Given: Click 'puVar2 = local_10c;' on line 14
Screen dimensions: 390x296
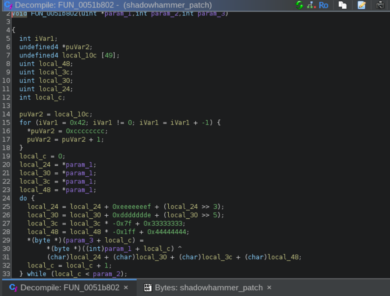Looking at the screenshot, I should pos(56,114).
